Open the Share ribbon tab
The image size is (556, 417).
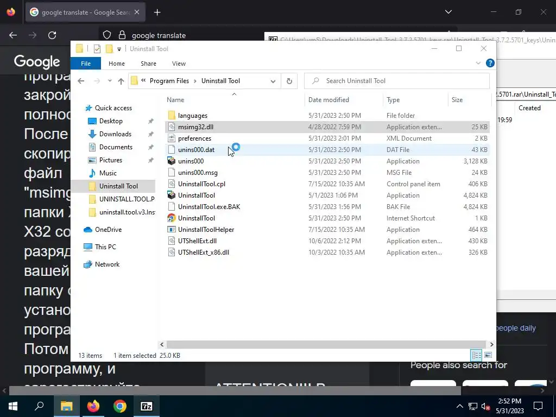148,64
